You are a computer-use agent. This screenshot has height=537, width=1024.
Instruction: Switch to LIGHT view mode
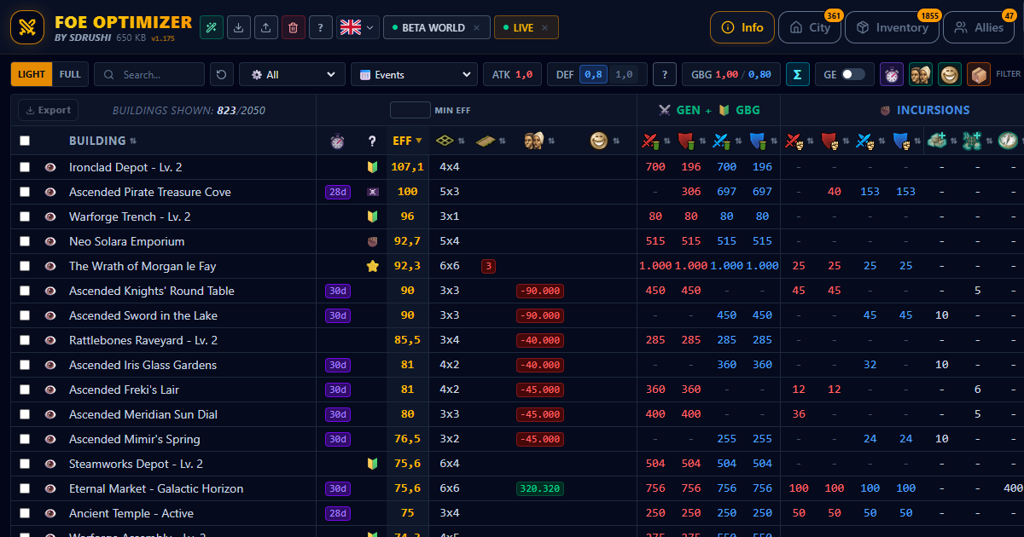[x=32, y=74]
